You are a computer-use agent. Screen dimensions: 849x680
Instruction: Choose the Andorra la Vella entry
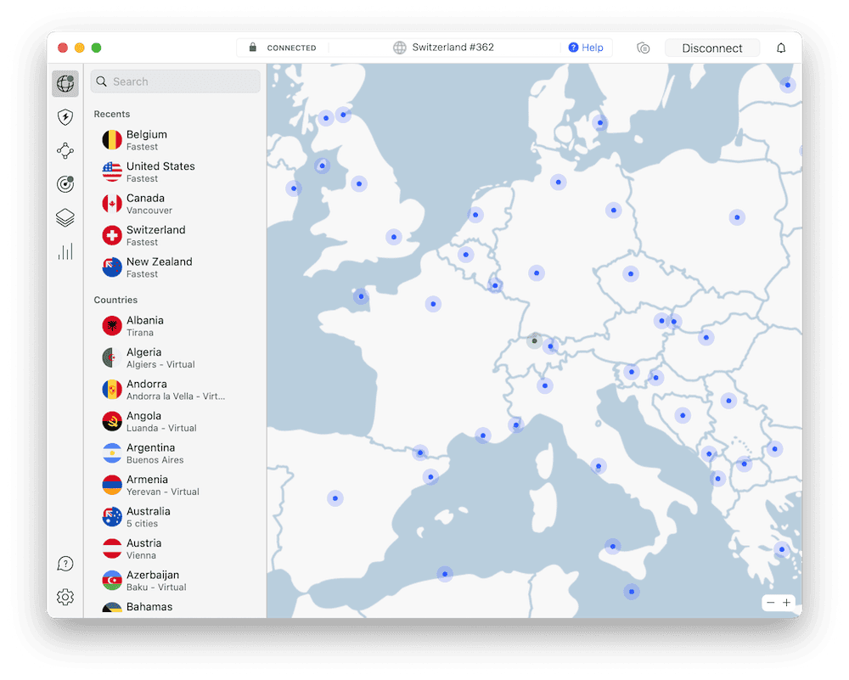pos(176,390)
